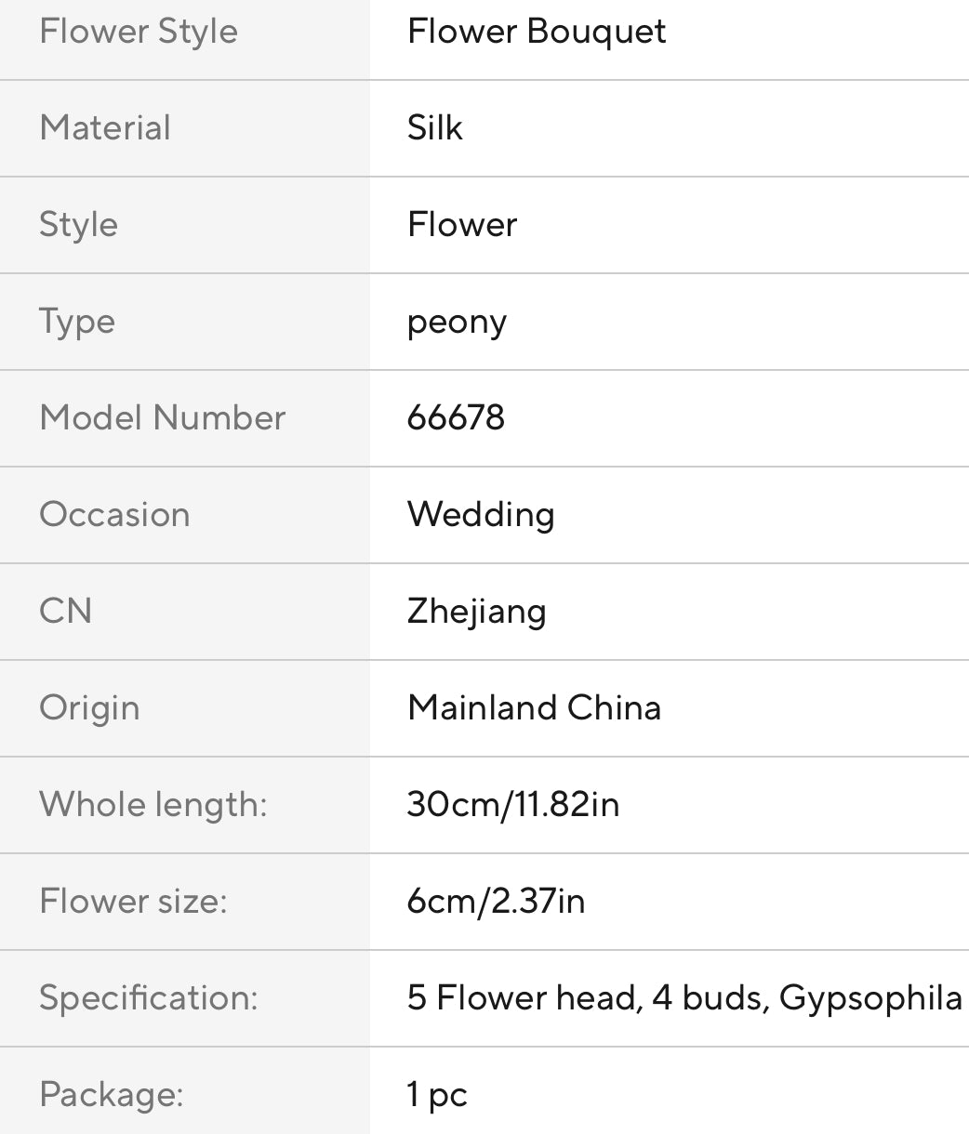Click the "Occasion" row label
969x1134 pixels.
(114, 515)
